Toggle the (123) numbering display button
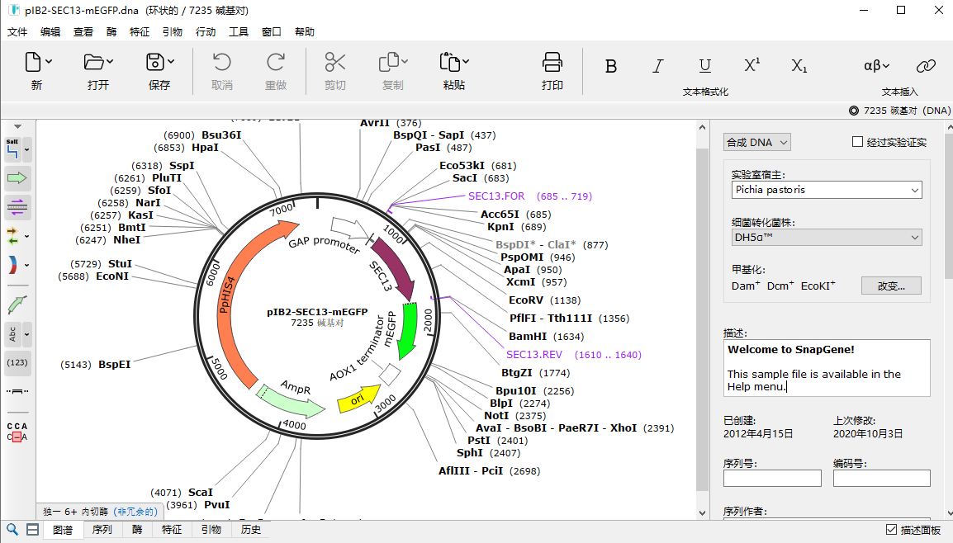The image size is (953, 543). pyautogui.click(x=17, y=362)
